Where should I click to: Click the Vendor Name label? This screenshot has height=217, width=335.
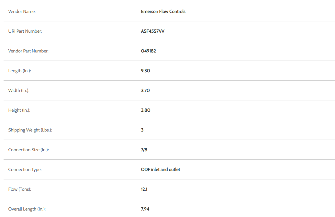[x=22, y=12]
